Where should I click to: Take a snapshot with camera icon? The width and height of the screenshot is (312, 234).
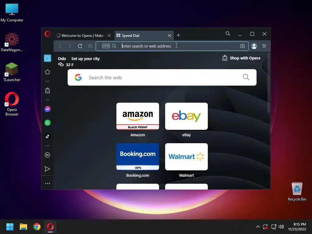pyautogui.click(x=242, y=46)
